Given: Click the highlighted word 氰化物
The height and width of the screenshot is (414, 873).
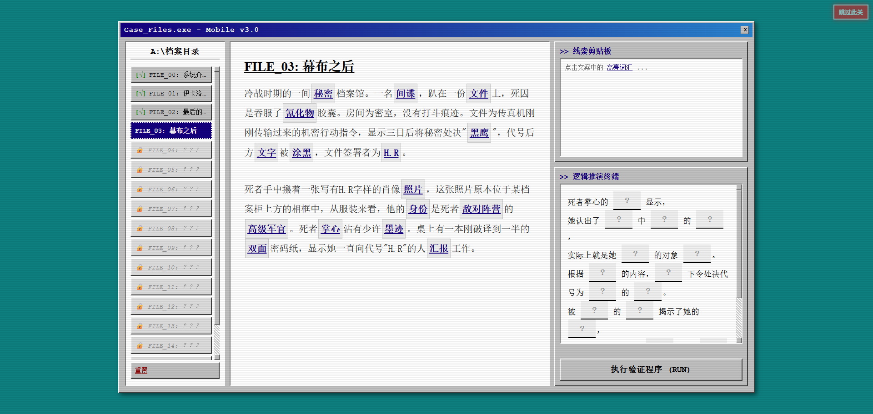Looking at the screenshot, I should click(x=300, y=113).
